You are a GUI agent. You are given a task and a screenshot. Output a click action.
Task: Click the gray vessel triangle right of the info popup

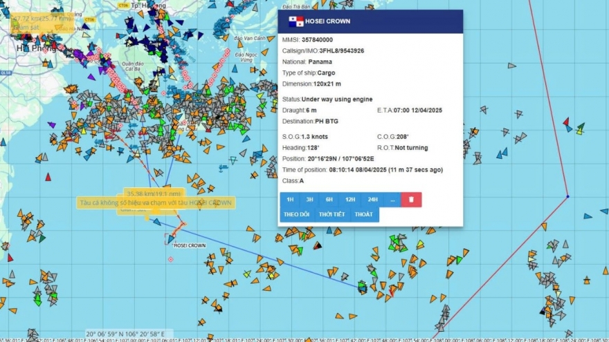tap(511, 66)
